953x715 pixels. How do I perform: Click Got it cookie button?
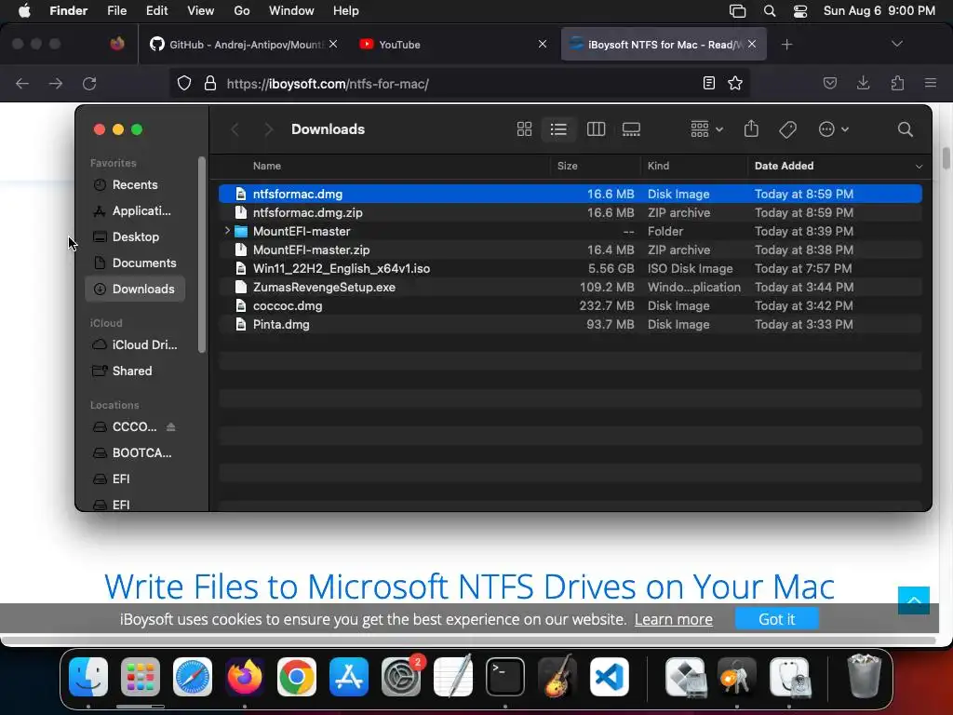pos(777,619)
